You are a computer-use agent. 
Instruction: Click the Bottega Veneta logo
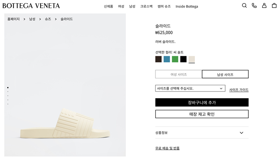point(31,6)
